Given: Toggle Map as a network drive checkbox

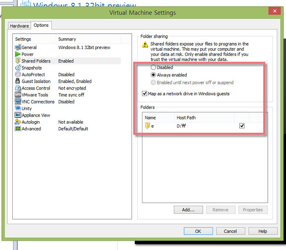Looking at the screenshot, I should click(x=145, y=94).
